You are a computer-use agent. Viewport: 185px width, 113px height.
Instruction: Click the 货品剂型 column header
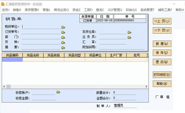click(74, 55)
